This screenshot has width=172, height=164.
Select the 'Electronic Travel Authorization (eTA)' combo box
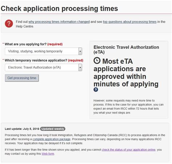pyautogui.click(x=44, y=67)
